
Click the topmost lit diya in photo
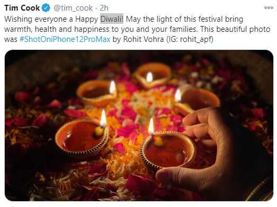pyautogui.click(x=153, y=75)
